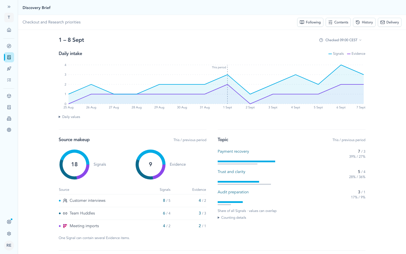Toggle the Signals series in legend
The image size is (406, 254).
[336, 54]
